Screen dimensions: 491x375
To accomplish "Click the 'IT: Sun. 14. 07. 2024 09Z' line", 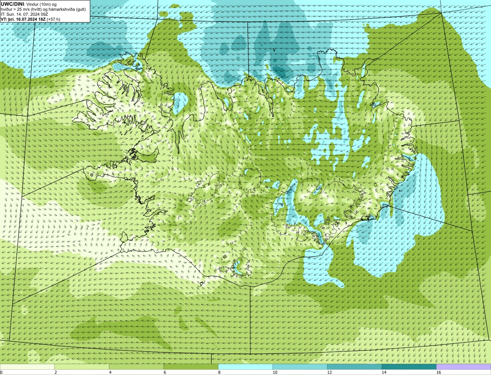I will (x=24, y=14).
